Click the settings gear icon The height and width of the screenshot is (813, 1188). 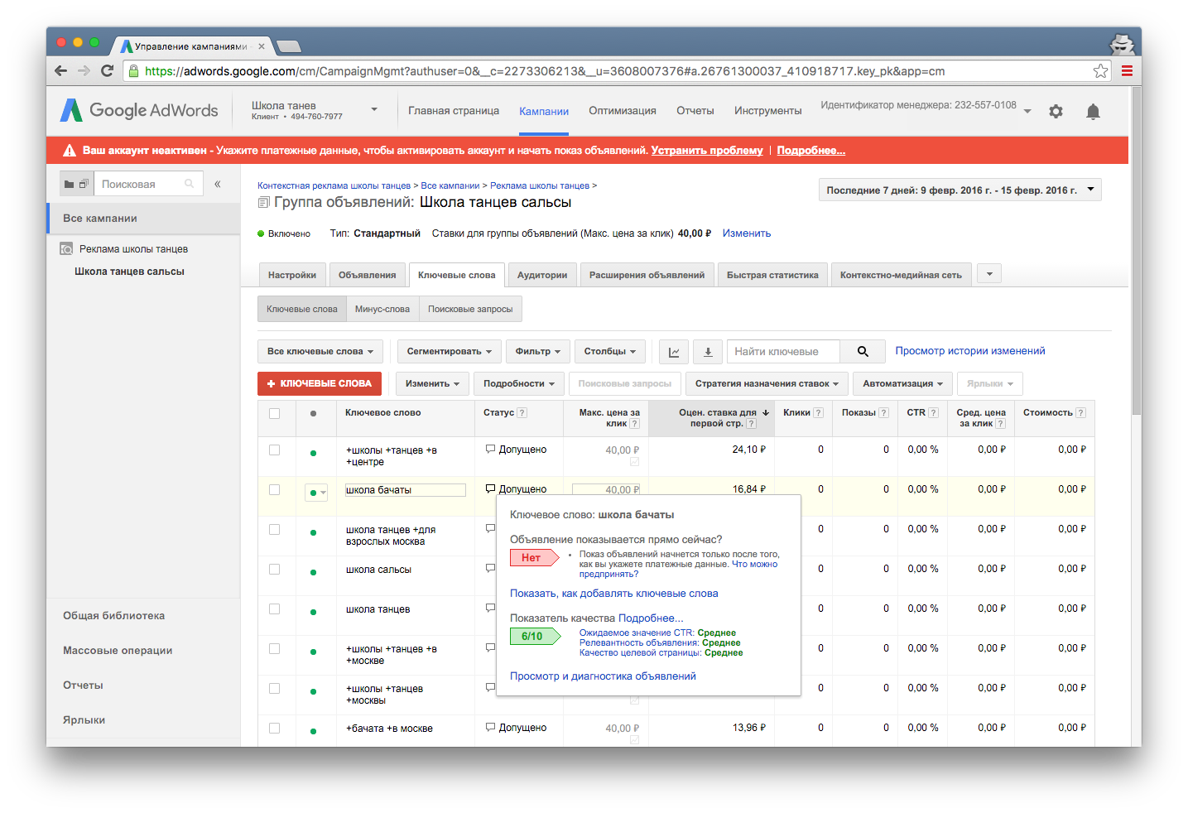click(1056, 111)
